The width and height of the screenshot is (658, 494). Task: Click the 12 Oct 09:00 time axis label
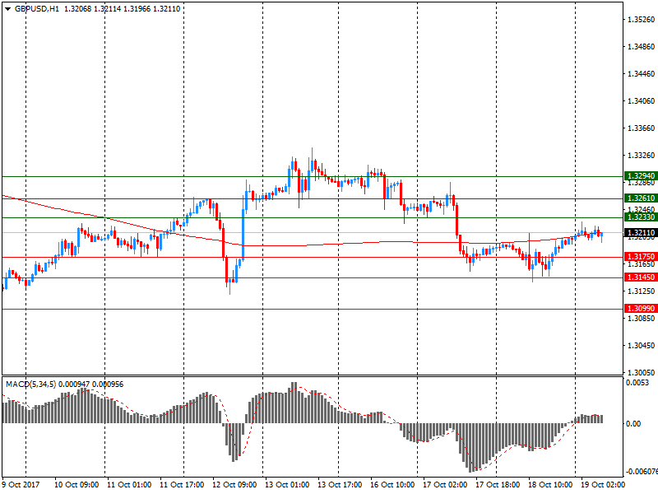tap(234, 485)
